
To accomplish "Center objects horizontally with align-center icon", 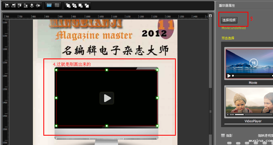I will pyautogui.click(x=32, y=5).
